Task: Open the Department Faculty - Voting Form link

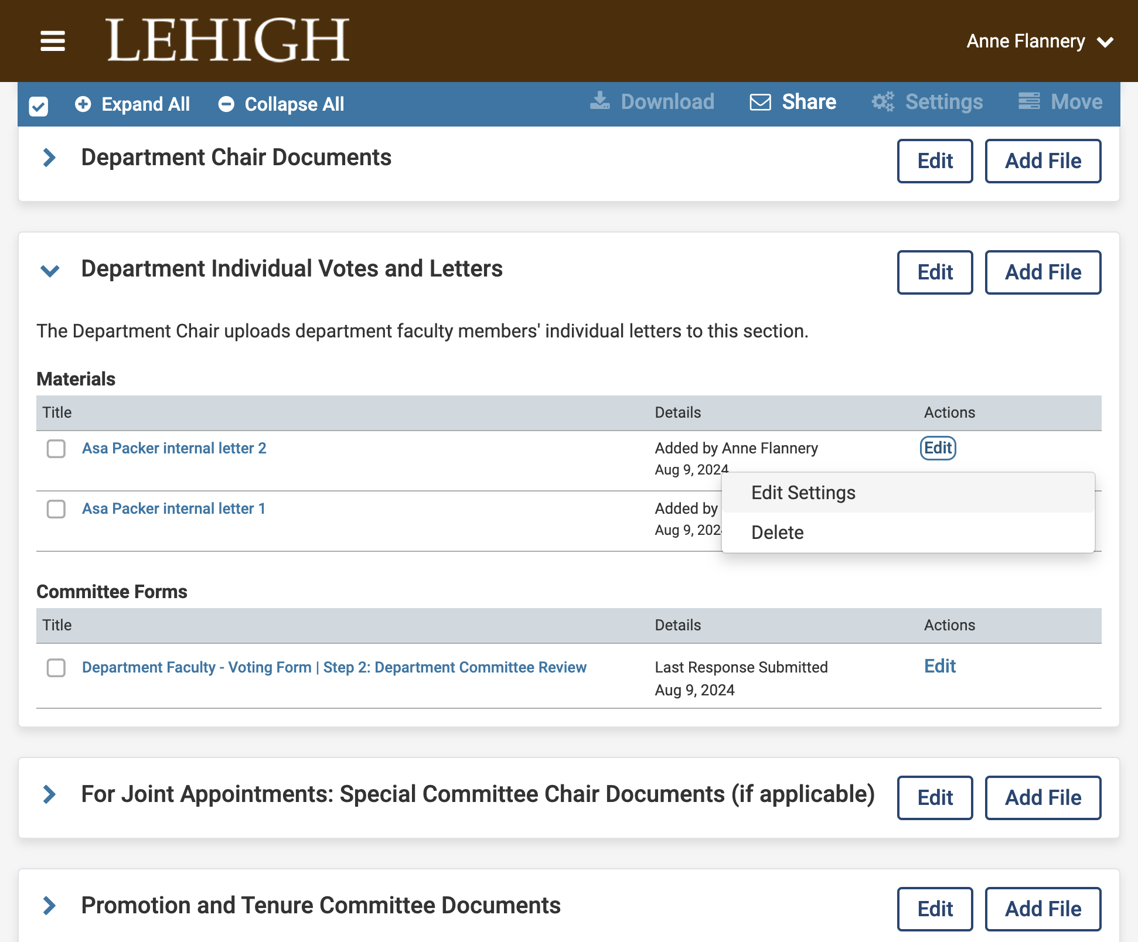Action: (334, 667)
